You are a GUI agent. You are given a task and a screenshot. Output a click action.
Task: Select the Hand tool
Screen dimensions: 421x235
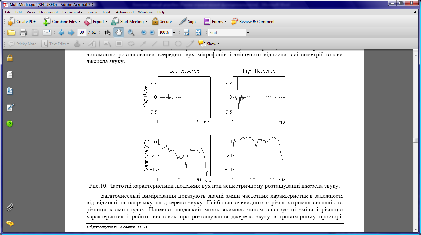(x=119, y=33)
